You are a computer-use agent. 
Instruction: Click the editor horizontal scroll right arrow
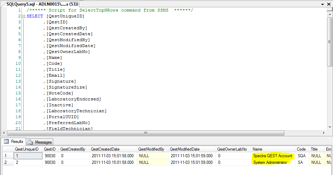tap(324, 133)
